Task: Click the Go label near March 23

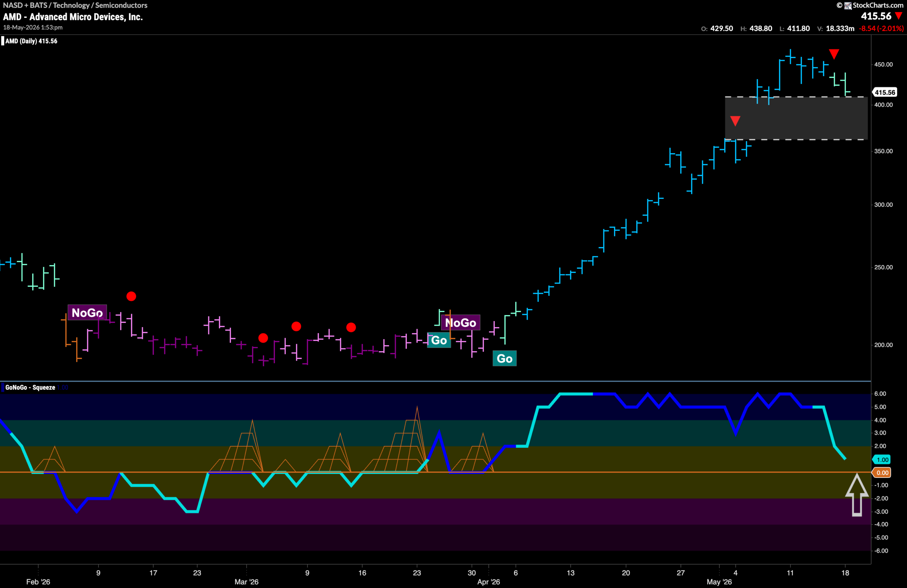Action: pyautogui.click(x=439, y=340)
